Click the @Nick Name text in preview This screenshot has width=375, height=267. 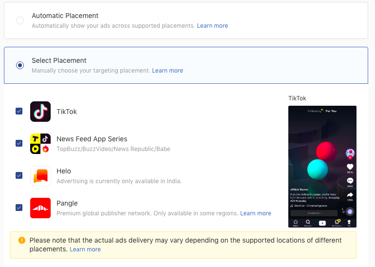299,190
